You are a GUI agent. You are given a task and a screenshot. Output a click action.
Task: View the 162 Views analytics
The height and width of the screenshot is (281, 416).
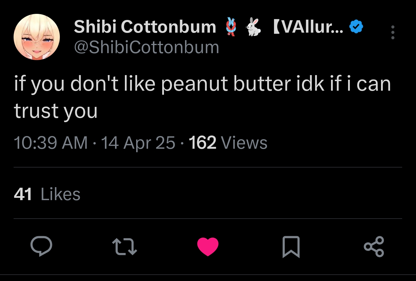pos(228,143)
